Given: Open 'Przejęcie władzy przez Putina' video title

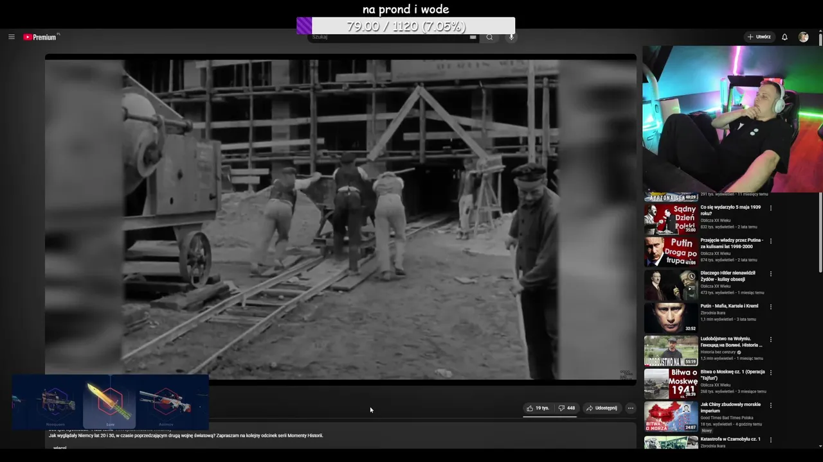Looking at the screenshot, I should 732,243.
